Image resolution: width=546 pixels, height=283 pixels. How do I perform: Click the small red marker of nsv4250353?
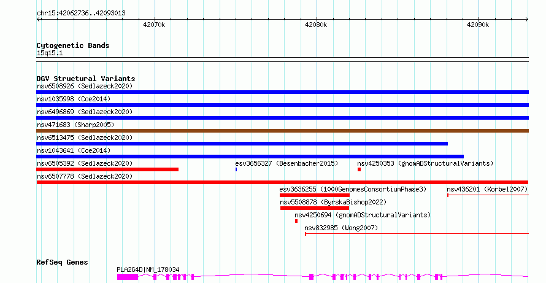[359, 169]
